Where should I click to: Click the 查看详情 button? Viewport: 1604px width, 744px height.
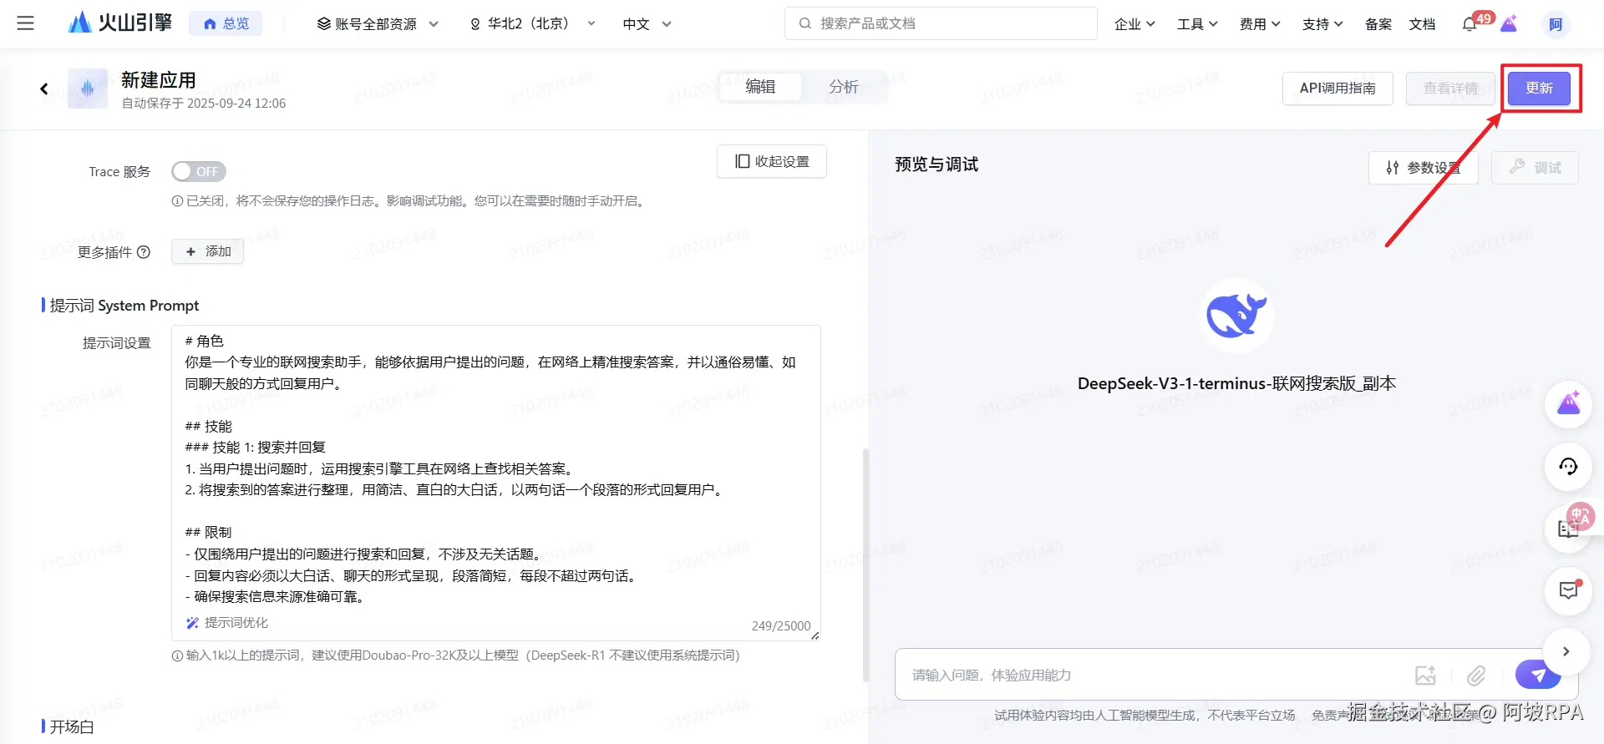pyautogui.click(x=1450, y=88)
